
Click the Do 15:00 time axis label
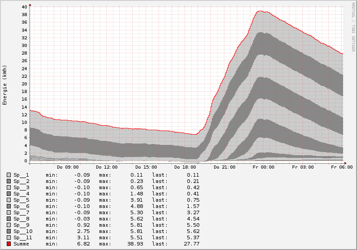click(x=146, y=167)
